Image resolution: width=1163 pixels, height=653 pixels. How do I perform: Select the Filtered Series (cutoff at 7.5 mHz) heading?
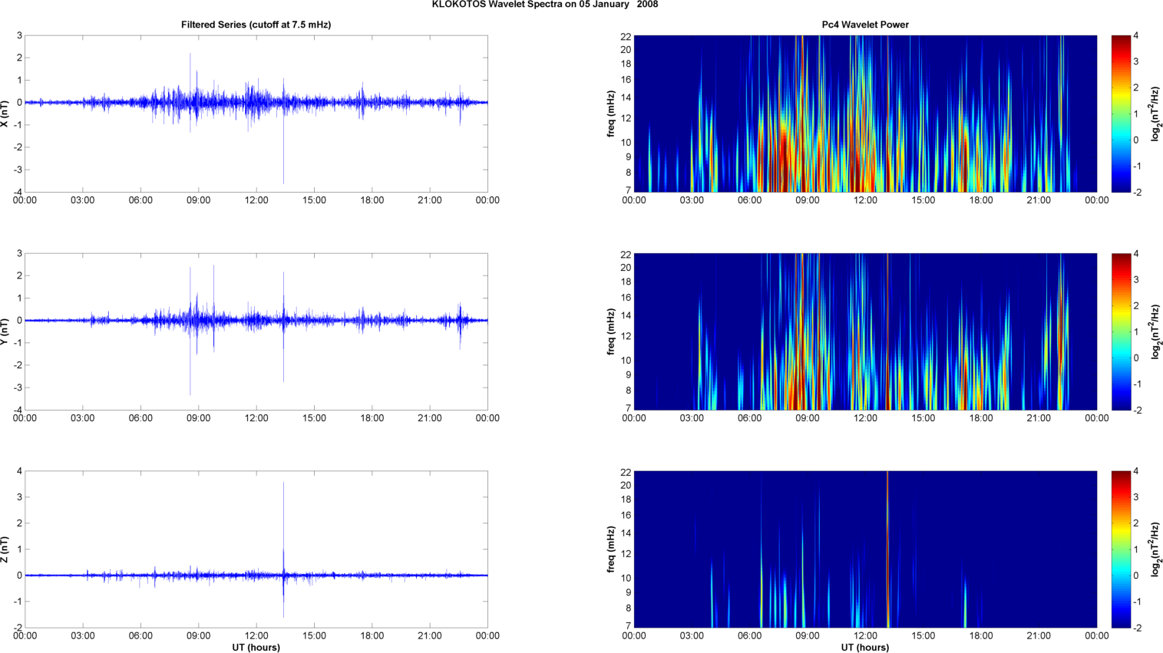256,25
